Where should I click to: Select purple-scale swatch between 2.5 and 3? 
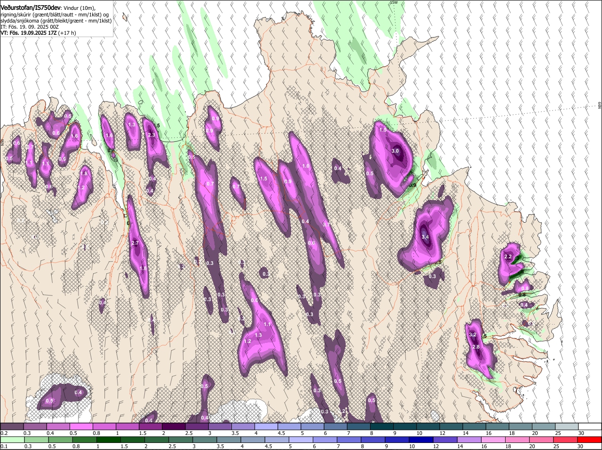tap(197, 426)
